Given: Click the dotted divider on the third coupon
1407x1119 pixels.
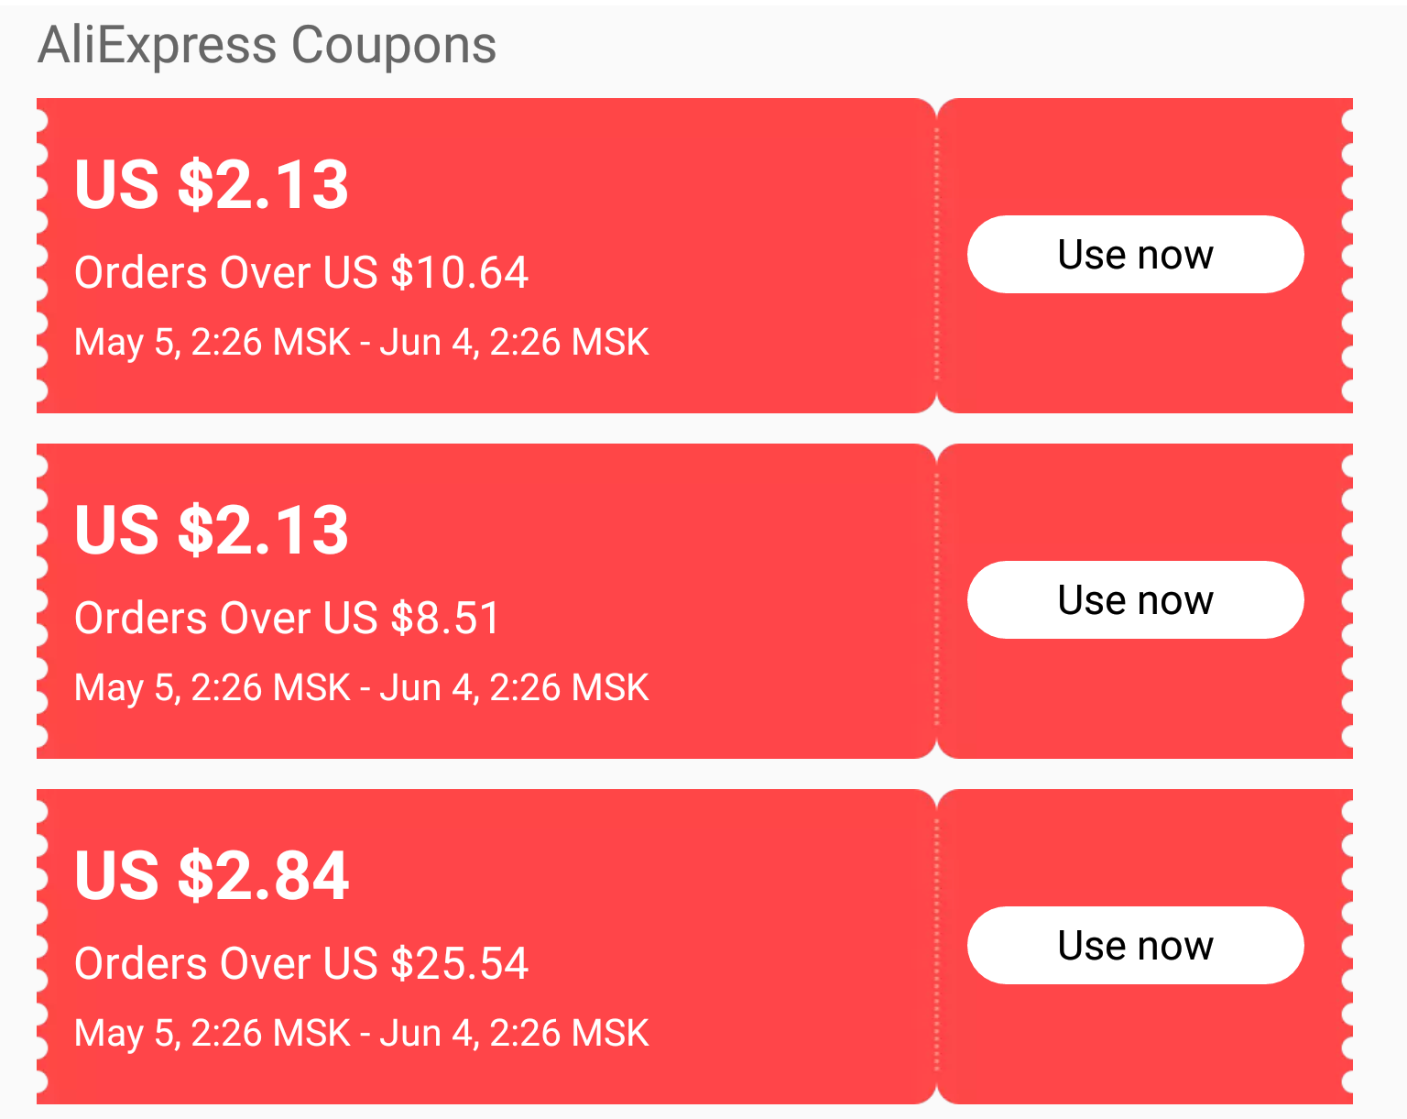Looking at the screenshot, I should pyautogui.click(x=936, y=946).
